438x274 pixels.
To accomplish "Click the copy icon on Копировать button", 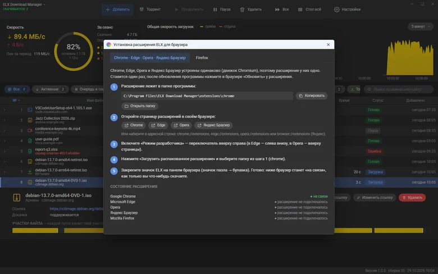I will click(301, 96).
